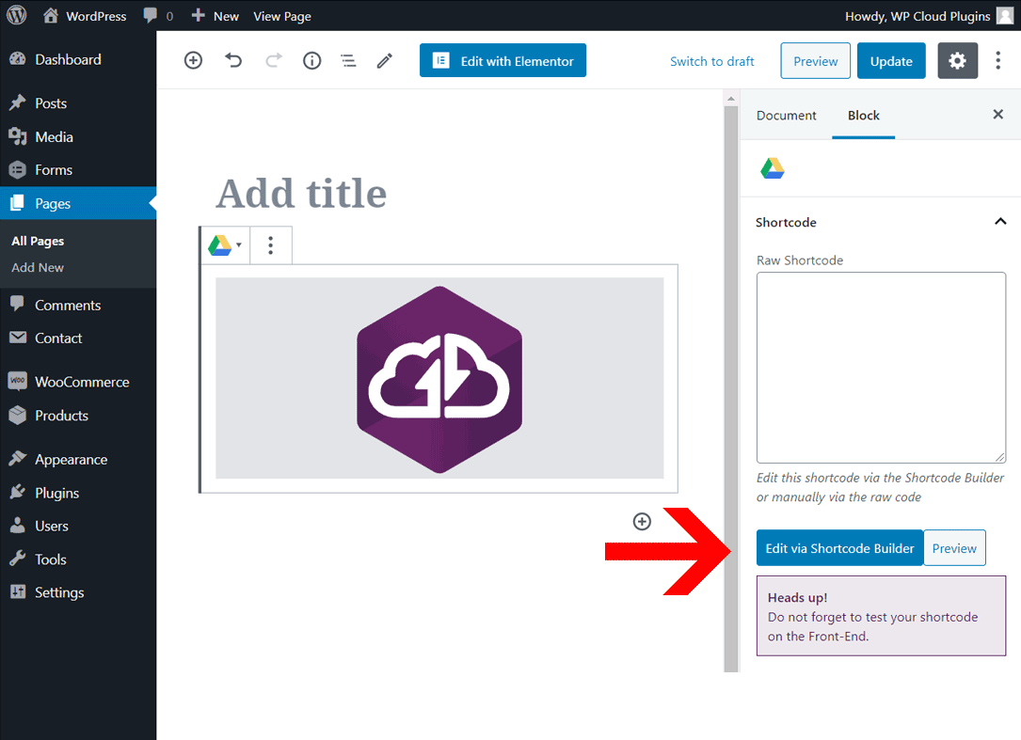
Task: Toggle the settings gear sidebar
Action: click(957, 60)
